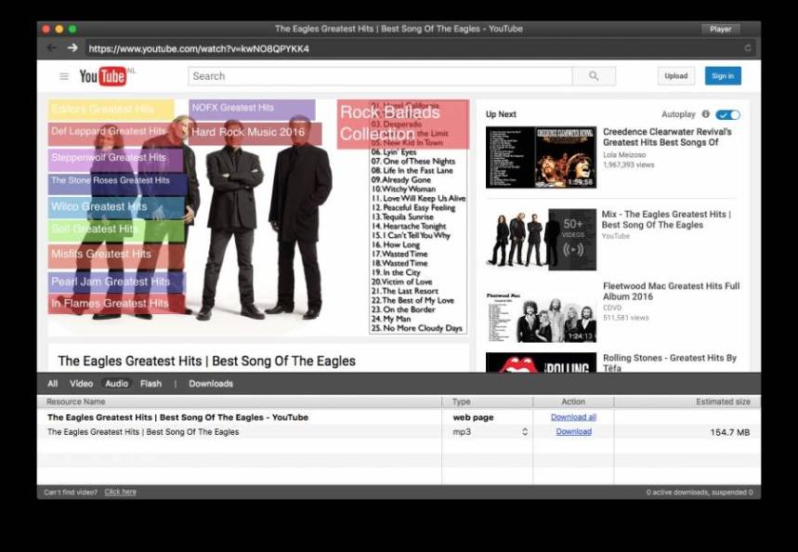Click the YouTube logo
The image size is (798, 552).
(103, 76)
